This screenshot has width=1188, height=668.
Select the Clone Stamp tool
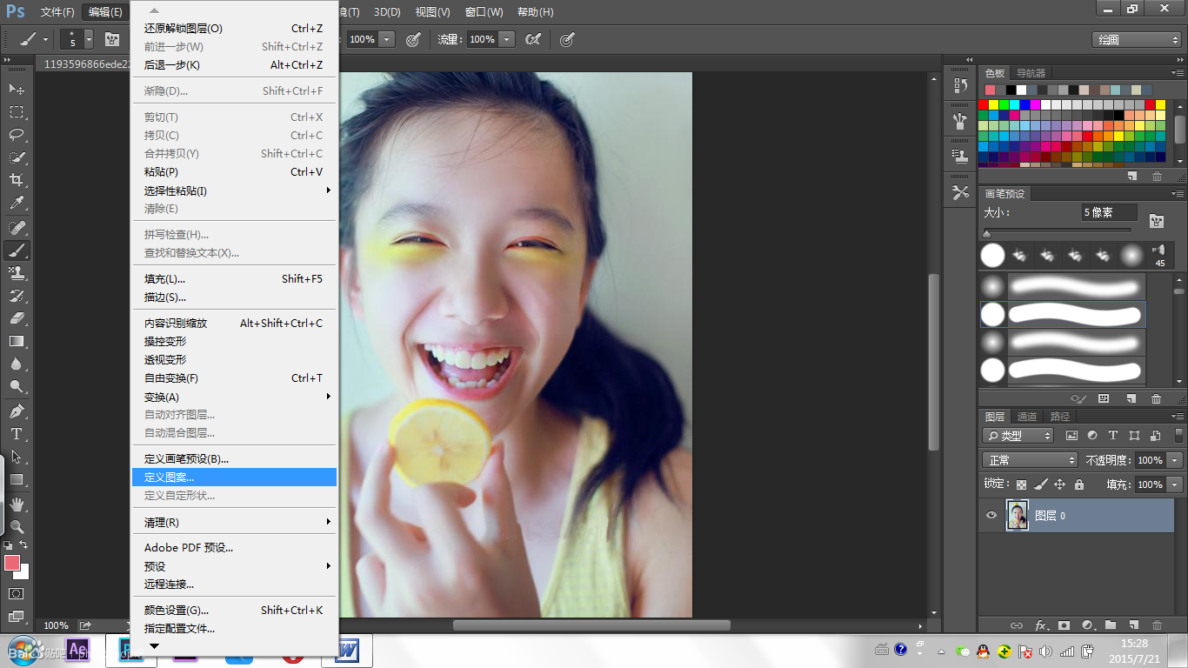coord(17,273)
